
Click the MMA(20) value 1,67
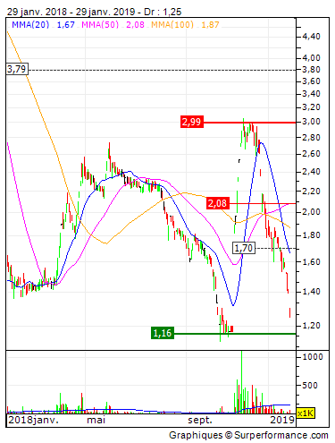click(65, 25)
